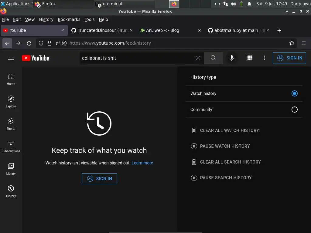Open Explore in the sidebar
This screenshot has width=311, height=233.
click(x=11, y=102)
